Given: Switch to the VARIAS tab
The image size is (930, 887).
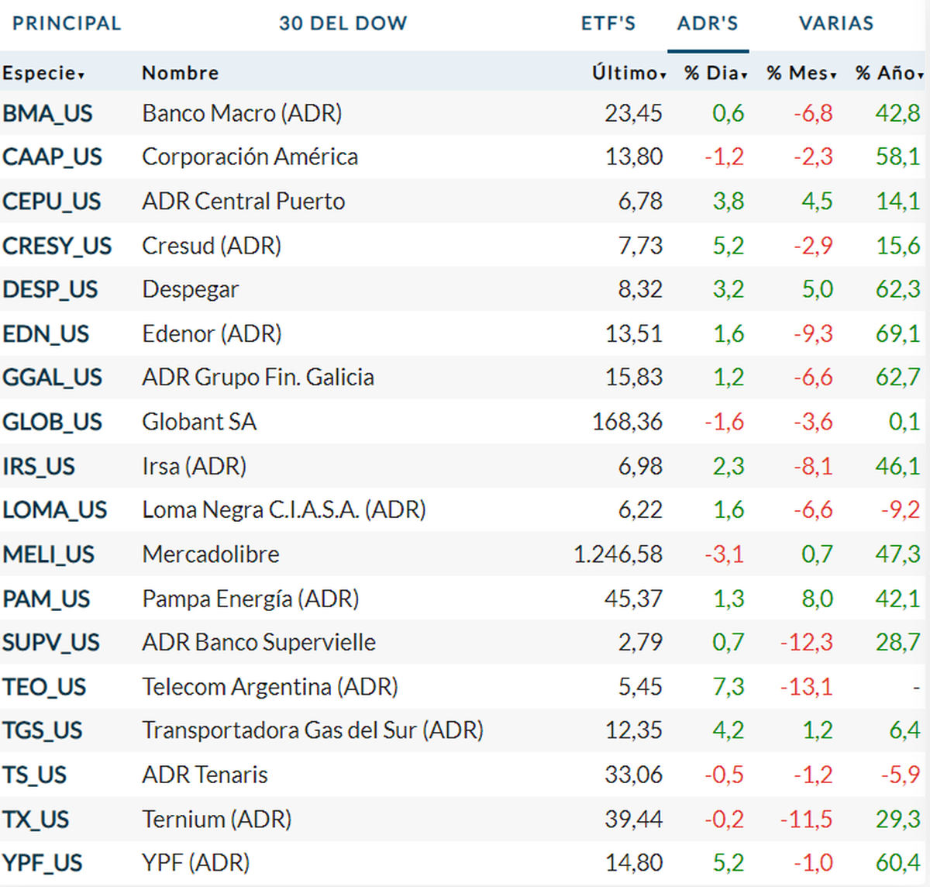Looking at the screenshot, I should 836,23.
